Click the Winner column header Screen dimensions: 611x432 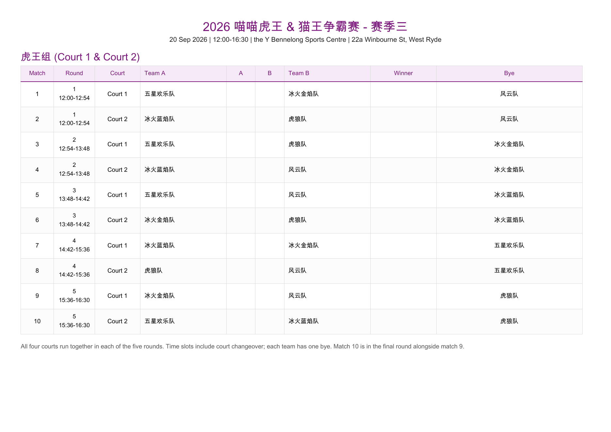[x=403, y=73]
